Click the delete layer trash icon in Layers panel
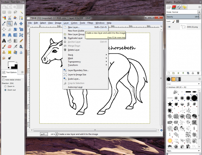Screen dimensions: 202x155 click(x=198, y=73)
